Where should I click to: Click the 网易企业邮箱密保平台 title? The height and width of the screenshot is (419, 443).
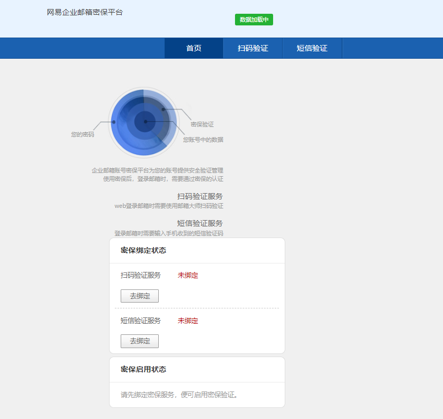[x=85, y=12]
